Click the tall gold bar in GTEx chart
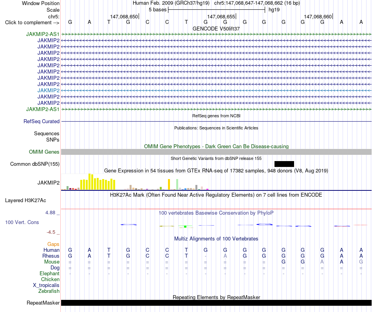 (x=169, y=184)
